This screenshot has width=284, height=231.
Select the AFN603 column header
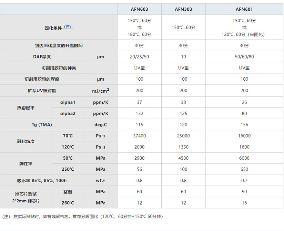[x=139, y=9]
